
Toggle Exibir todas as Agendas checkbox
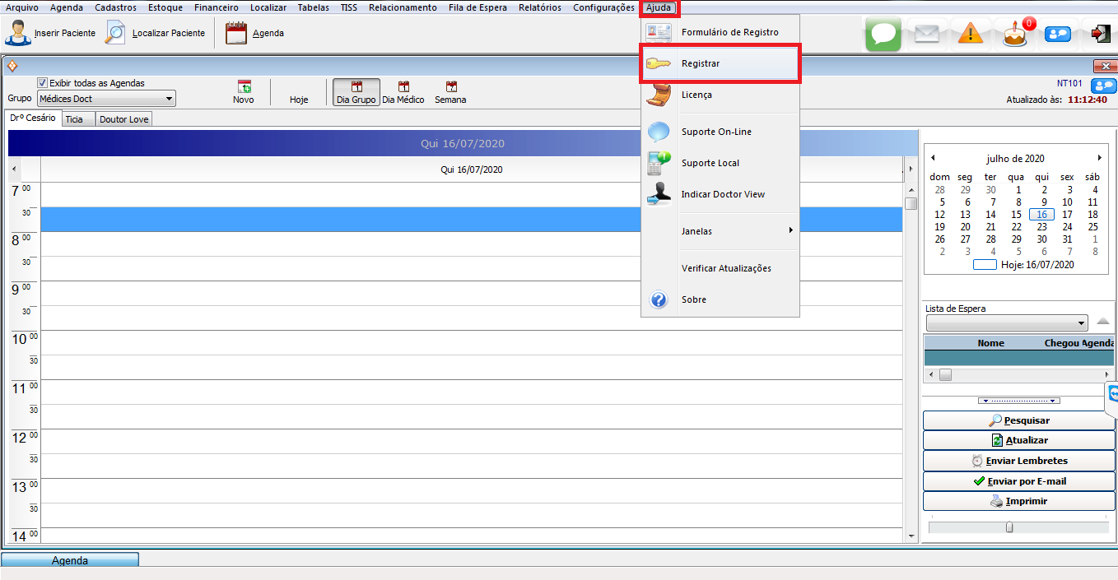click(43, 83)
